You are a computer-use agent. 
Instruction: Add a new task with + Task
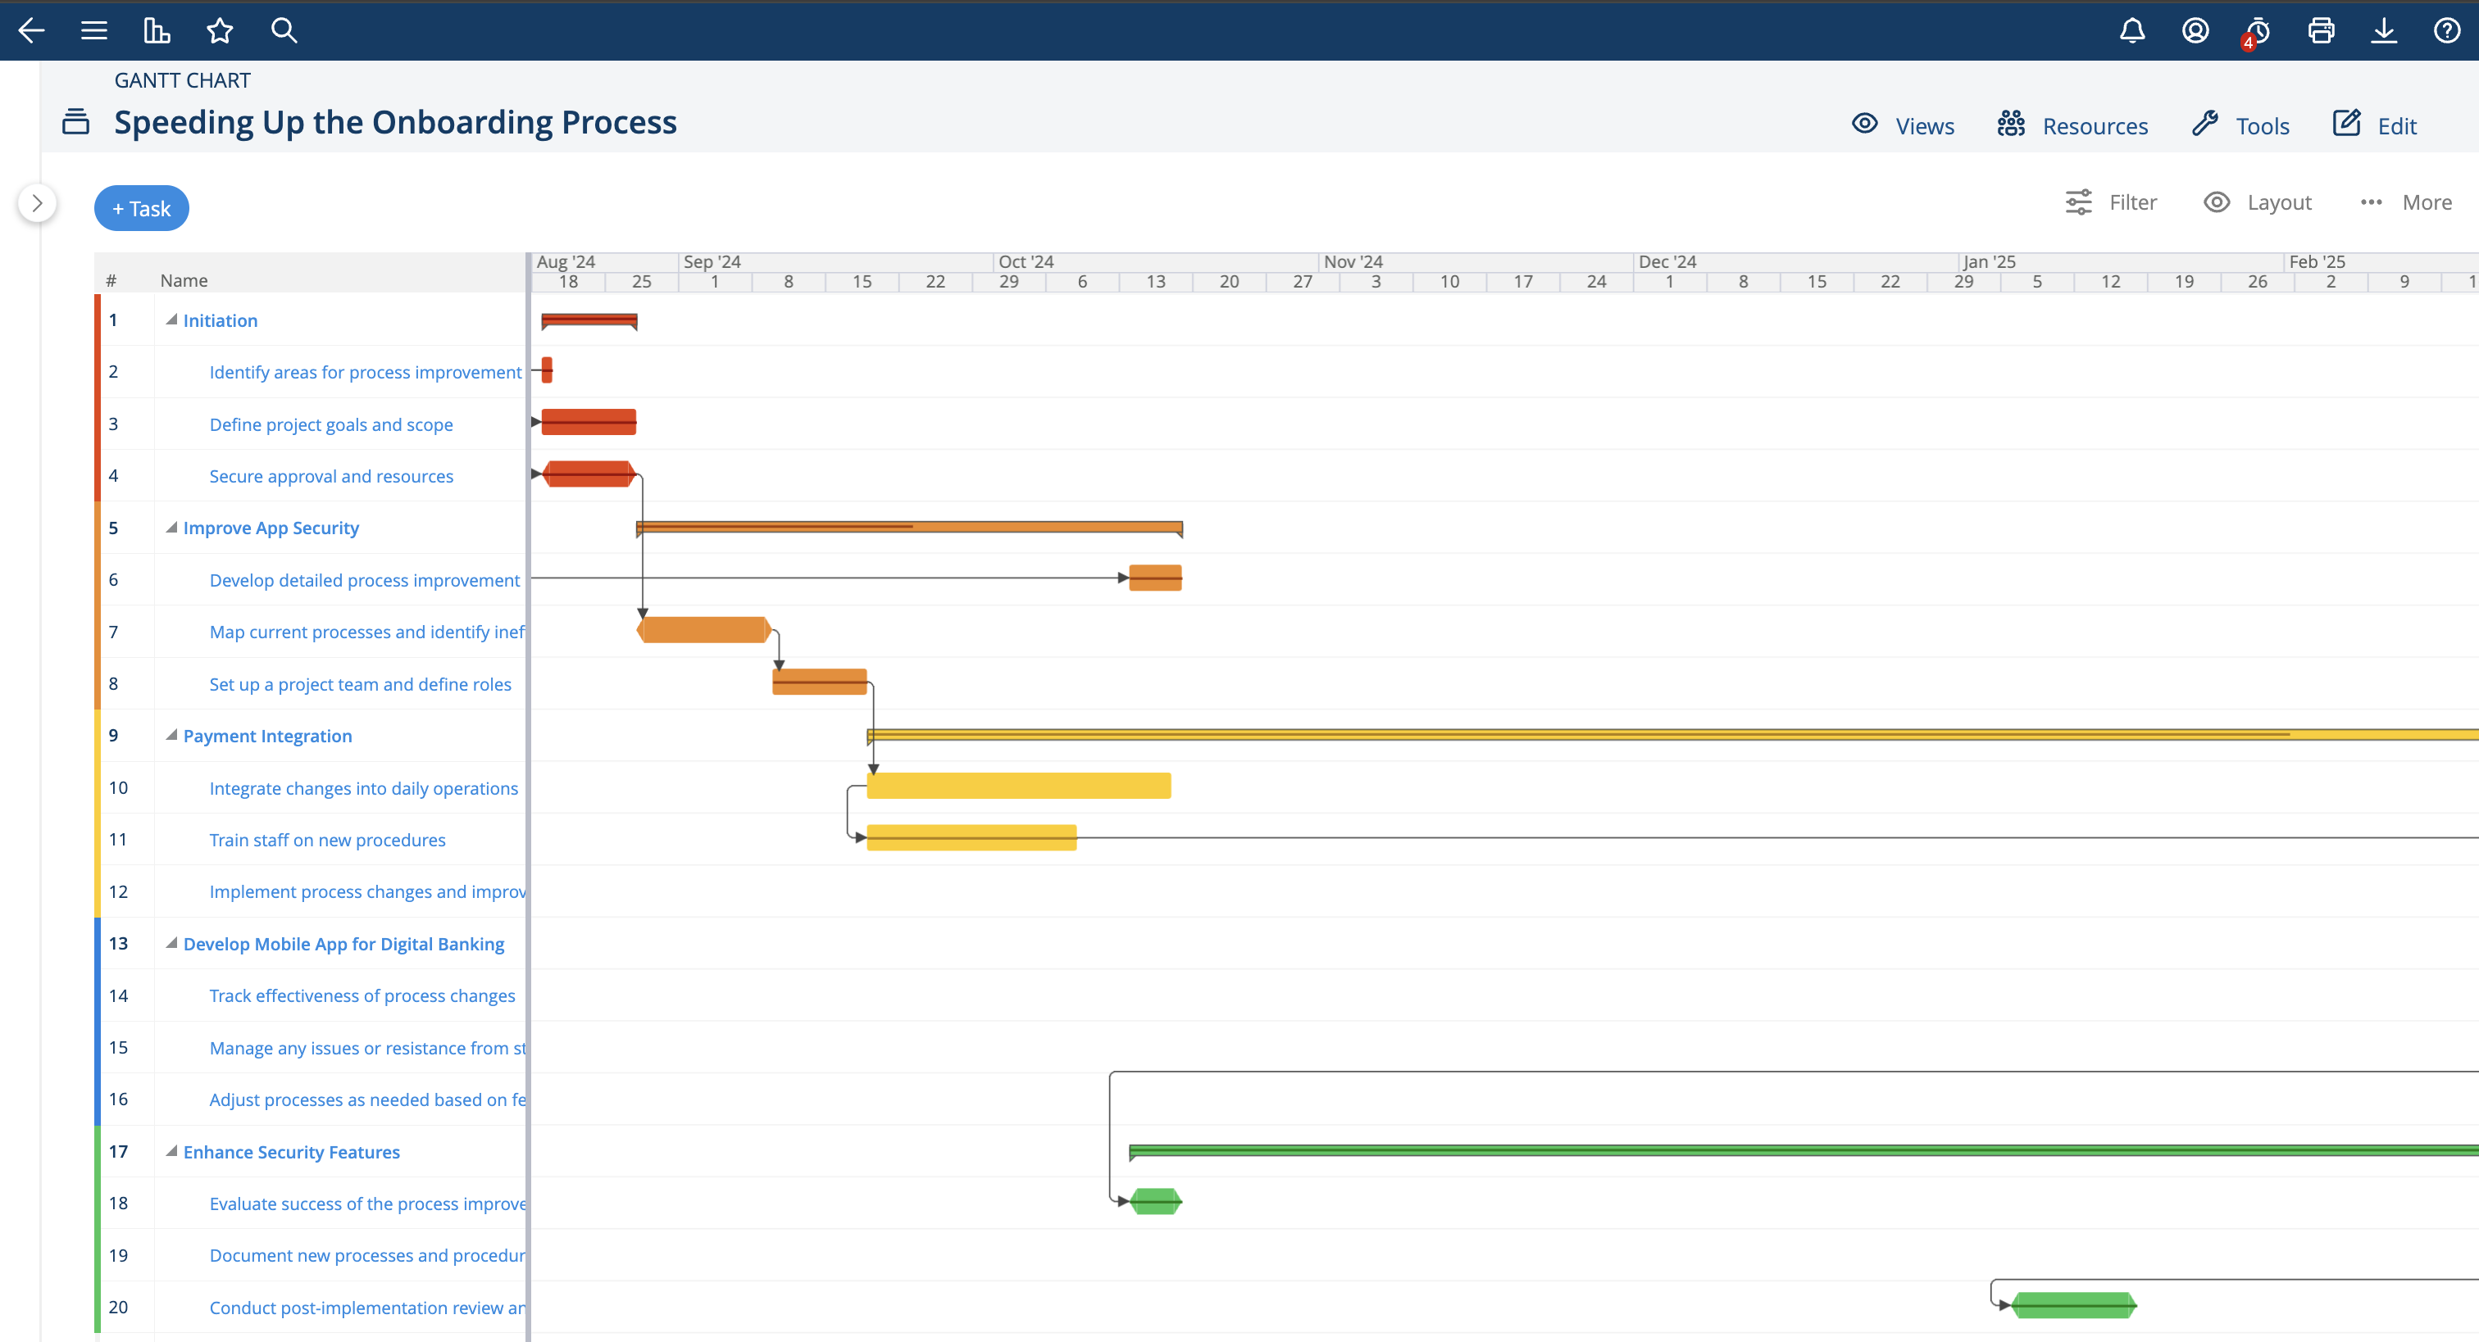coord(142,209)
